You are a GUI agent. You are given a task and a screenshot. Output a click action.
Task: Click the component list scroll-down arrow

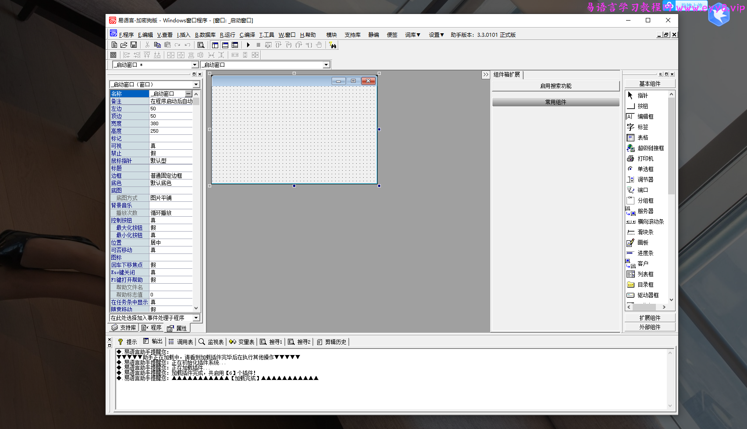671,300
